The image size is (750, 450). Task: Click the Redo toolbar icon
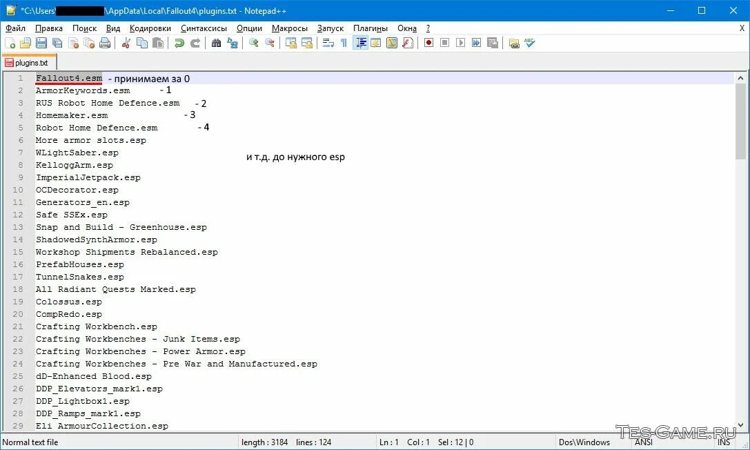(195, 43)
